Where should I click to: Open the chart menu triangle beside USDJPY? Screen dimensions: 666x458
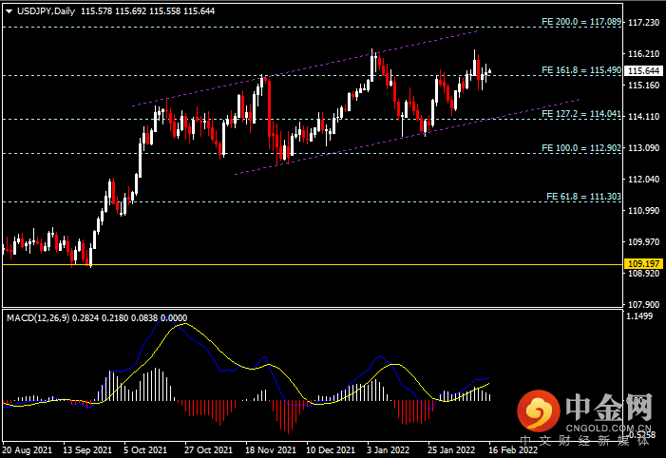tap(9, 11)
